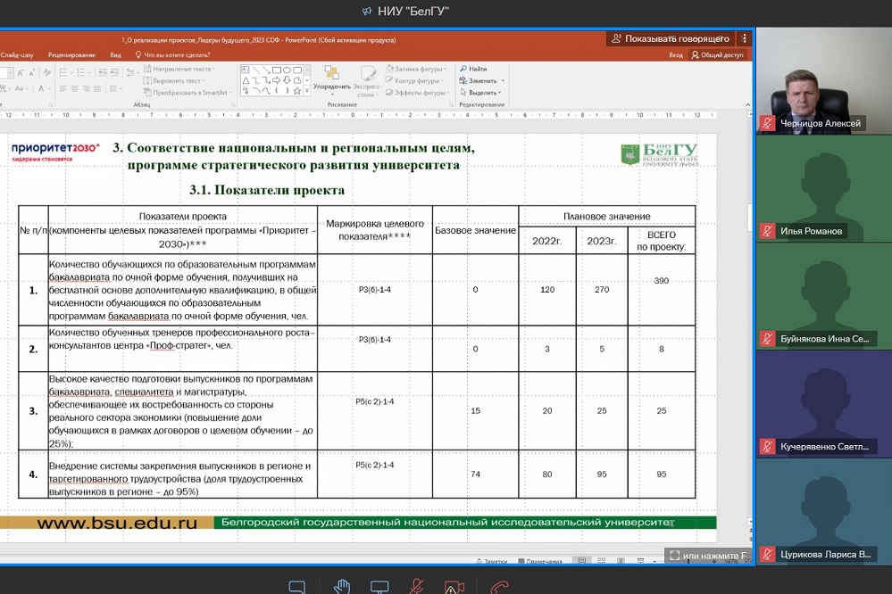Start screen sharing from bottom bar
The image size is (892, 594).
[379, 587]
